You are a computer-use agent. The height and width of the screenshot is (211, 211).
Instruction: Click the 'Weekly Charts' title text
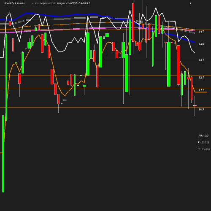pos(14,3)
